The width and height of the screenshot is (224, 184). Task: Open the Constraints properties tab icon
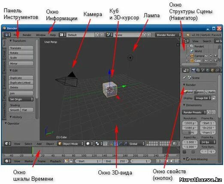[217, 70]
